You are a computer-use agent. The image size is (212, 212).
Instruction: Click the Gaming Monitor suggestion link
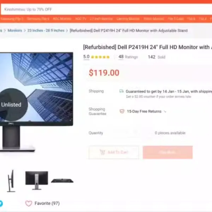click(128, 19)
